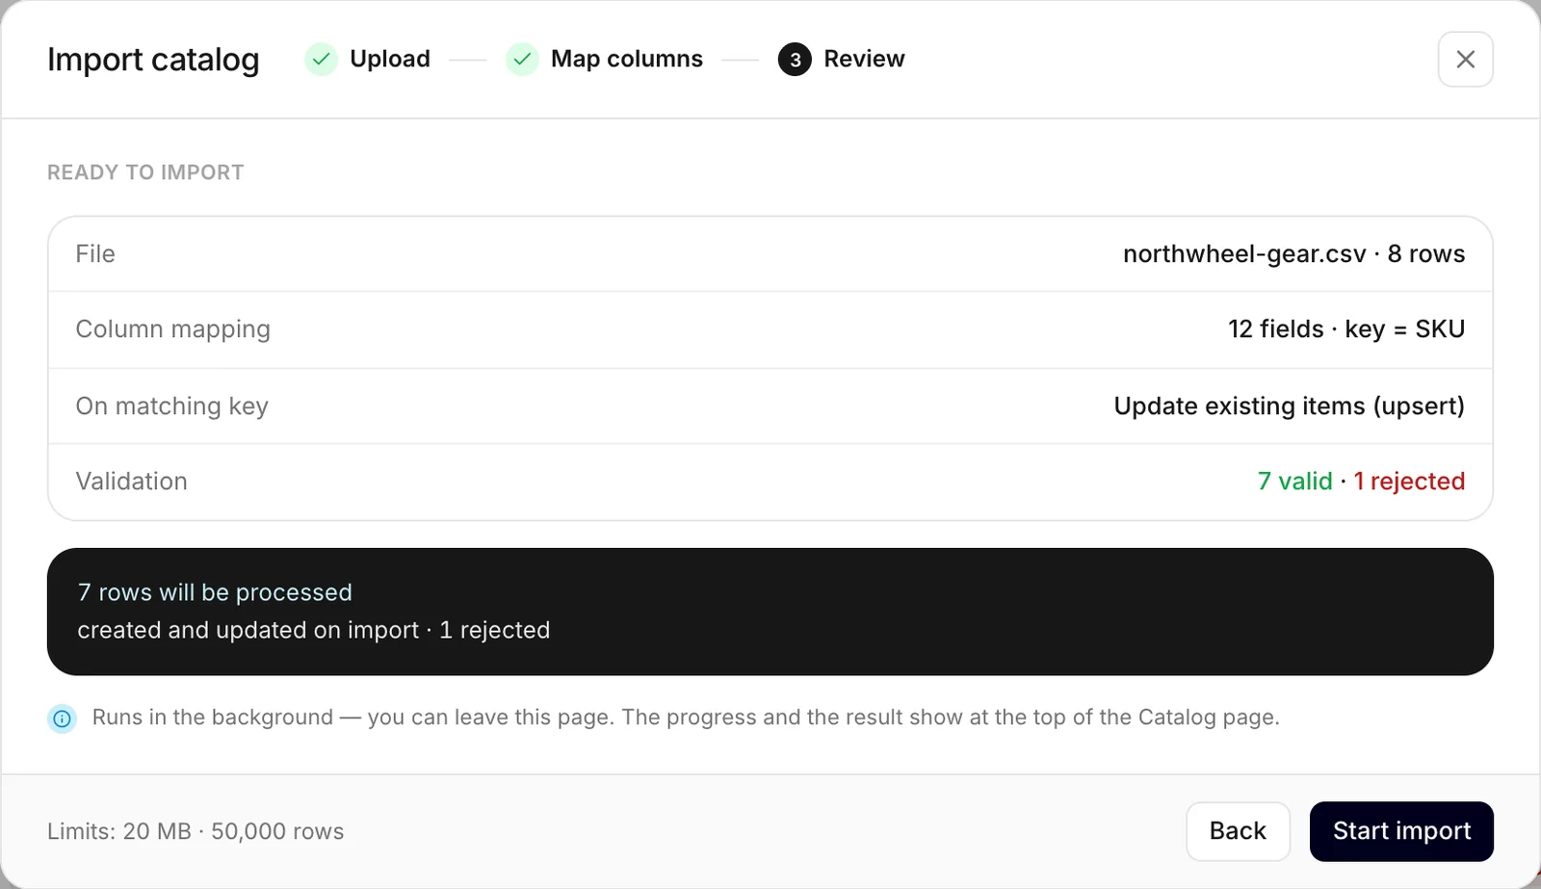The image size is (1541, 889).
Task: Click the info icon beside background note
Action: pos(63,719)
